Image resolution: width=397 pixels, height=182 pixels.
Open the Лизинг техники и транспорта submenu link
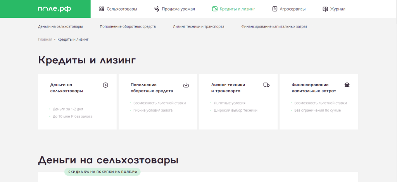pos(198,27)
